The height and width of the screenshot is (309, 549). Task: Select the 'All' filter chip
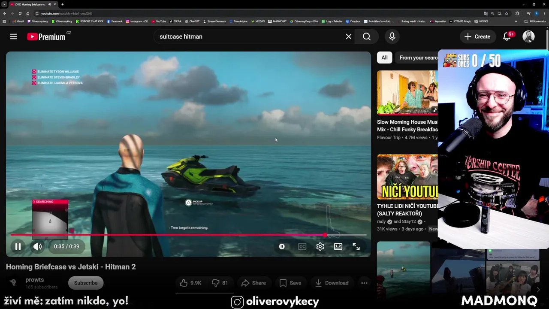pyautogui.click(x=384, y=58)
